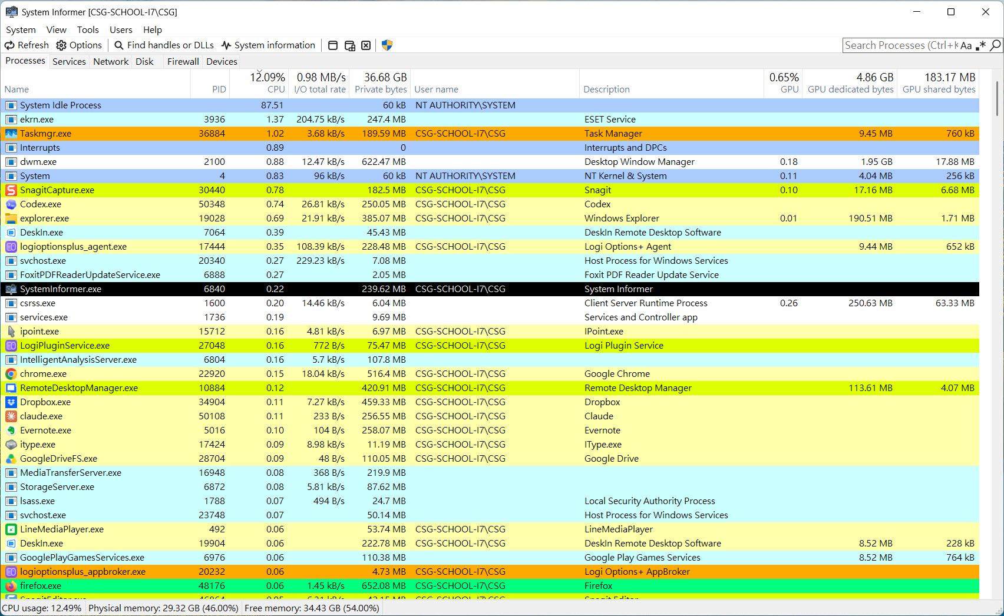Click the Physical memory status bar entry

pyautogui.click(x=163, y=608)
